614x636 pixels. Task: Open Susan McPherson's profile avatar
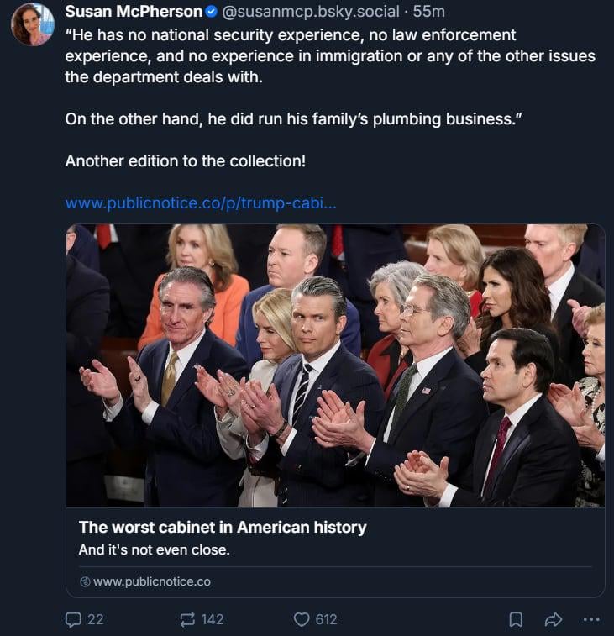(x=32, y=24)
